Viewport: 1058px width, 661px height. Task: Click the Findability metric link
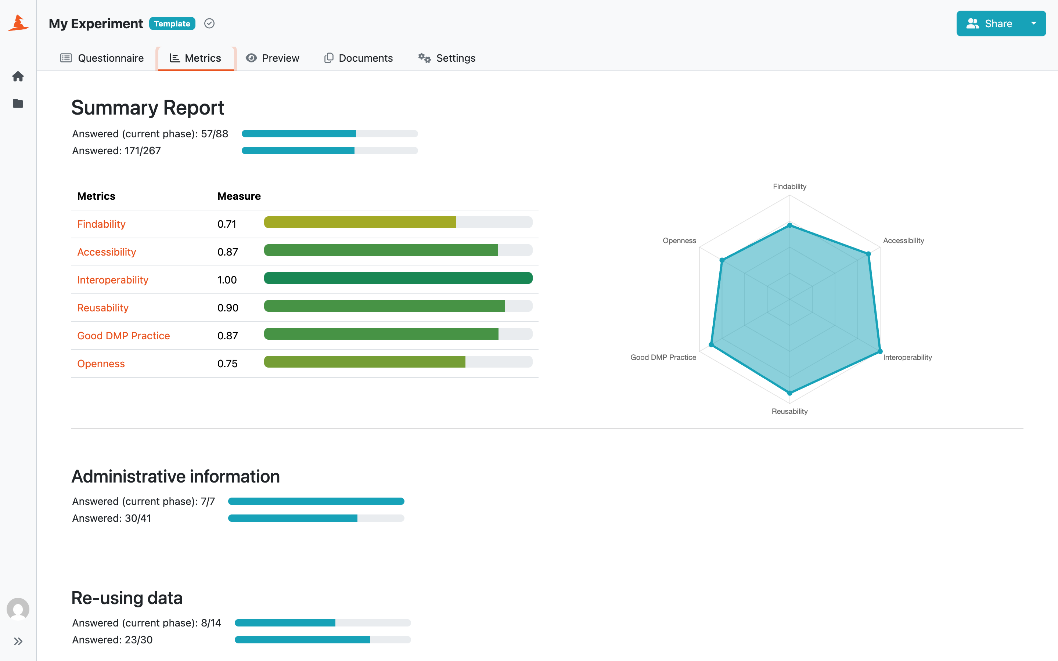click(x=101, y=224)
